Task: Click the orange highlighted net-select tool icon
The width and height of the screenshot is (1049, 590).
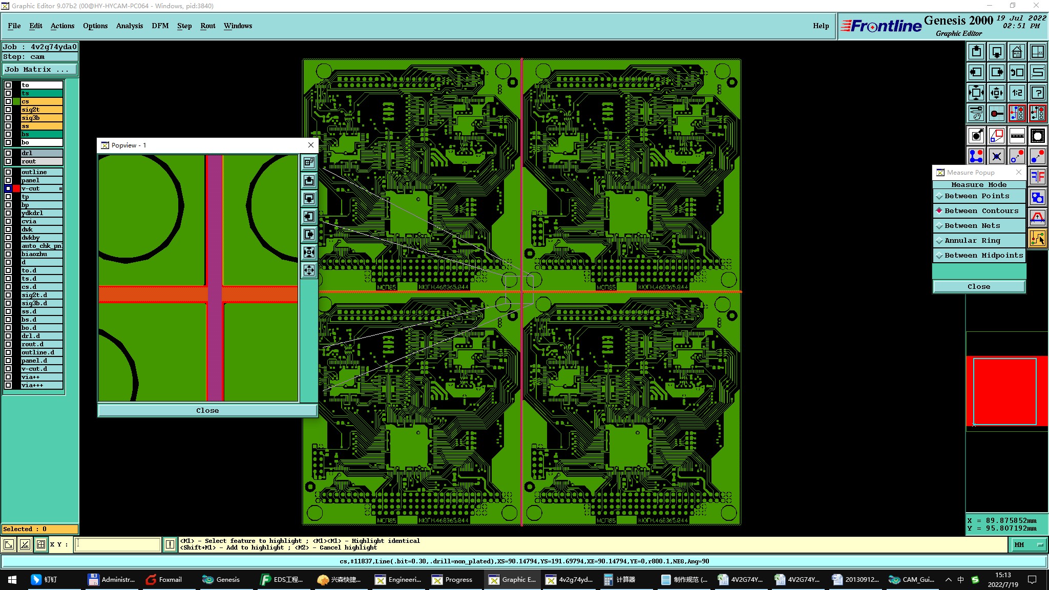Action: click(x=1037, y=238)
